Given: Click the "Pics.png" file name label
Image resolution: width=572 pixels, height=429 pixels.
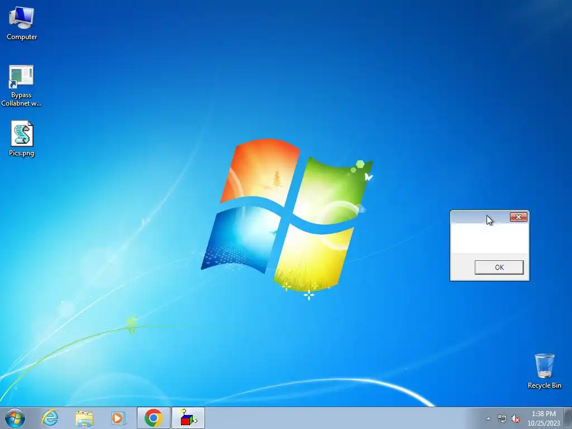Looking at the screenshot, I should (22, 153).
